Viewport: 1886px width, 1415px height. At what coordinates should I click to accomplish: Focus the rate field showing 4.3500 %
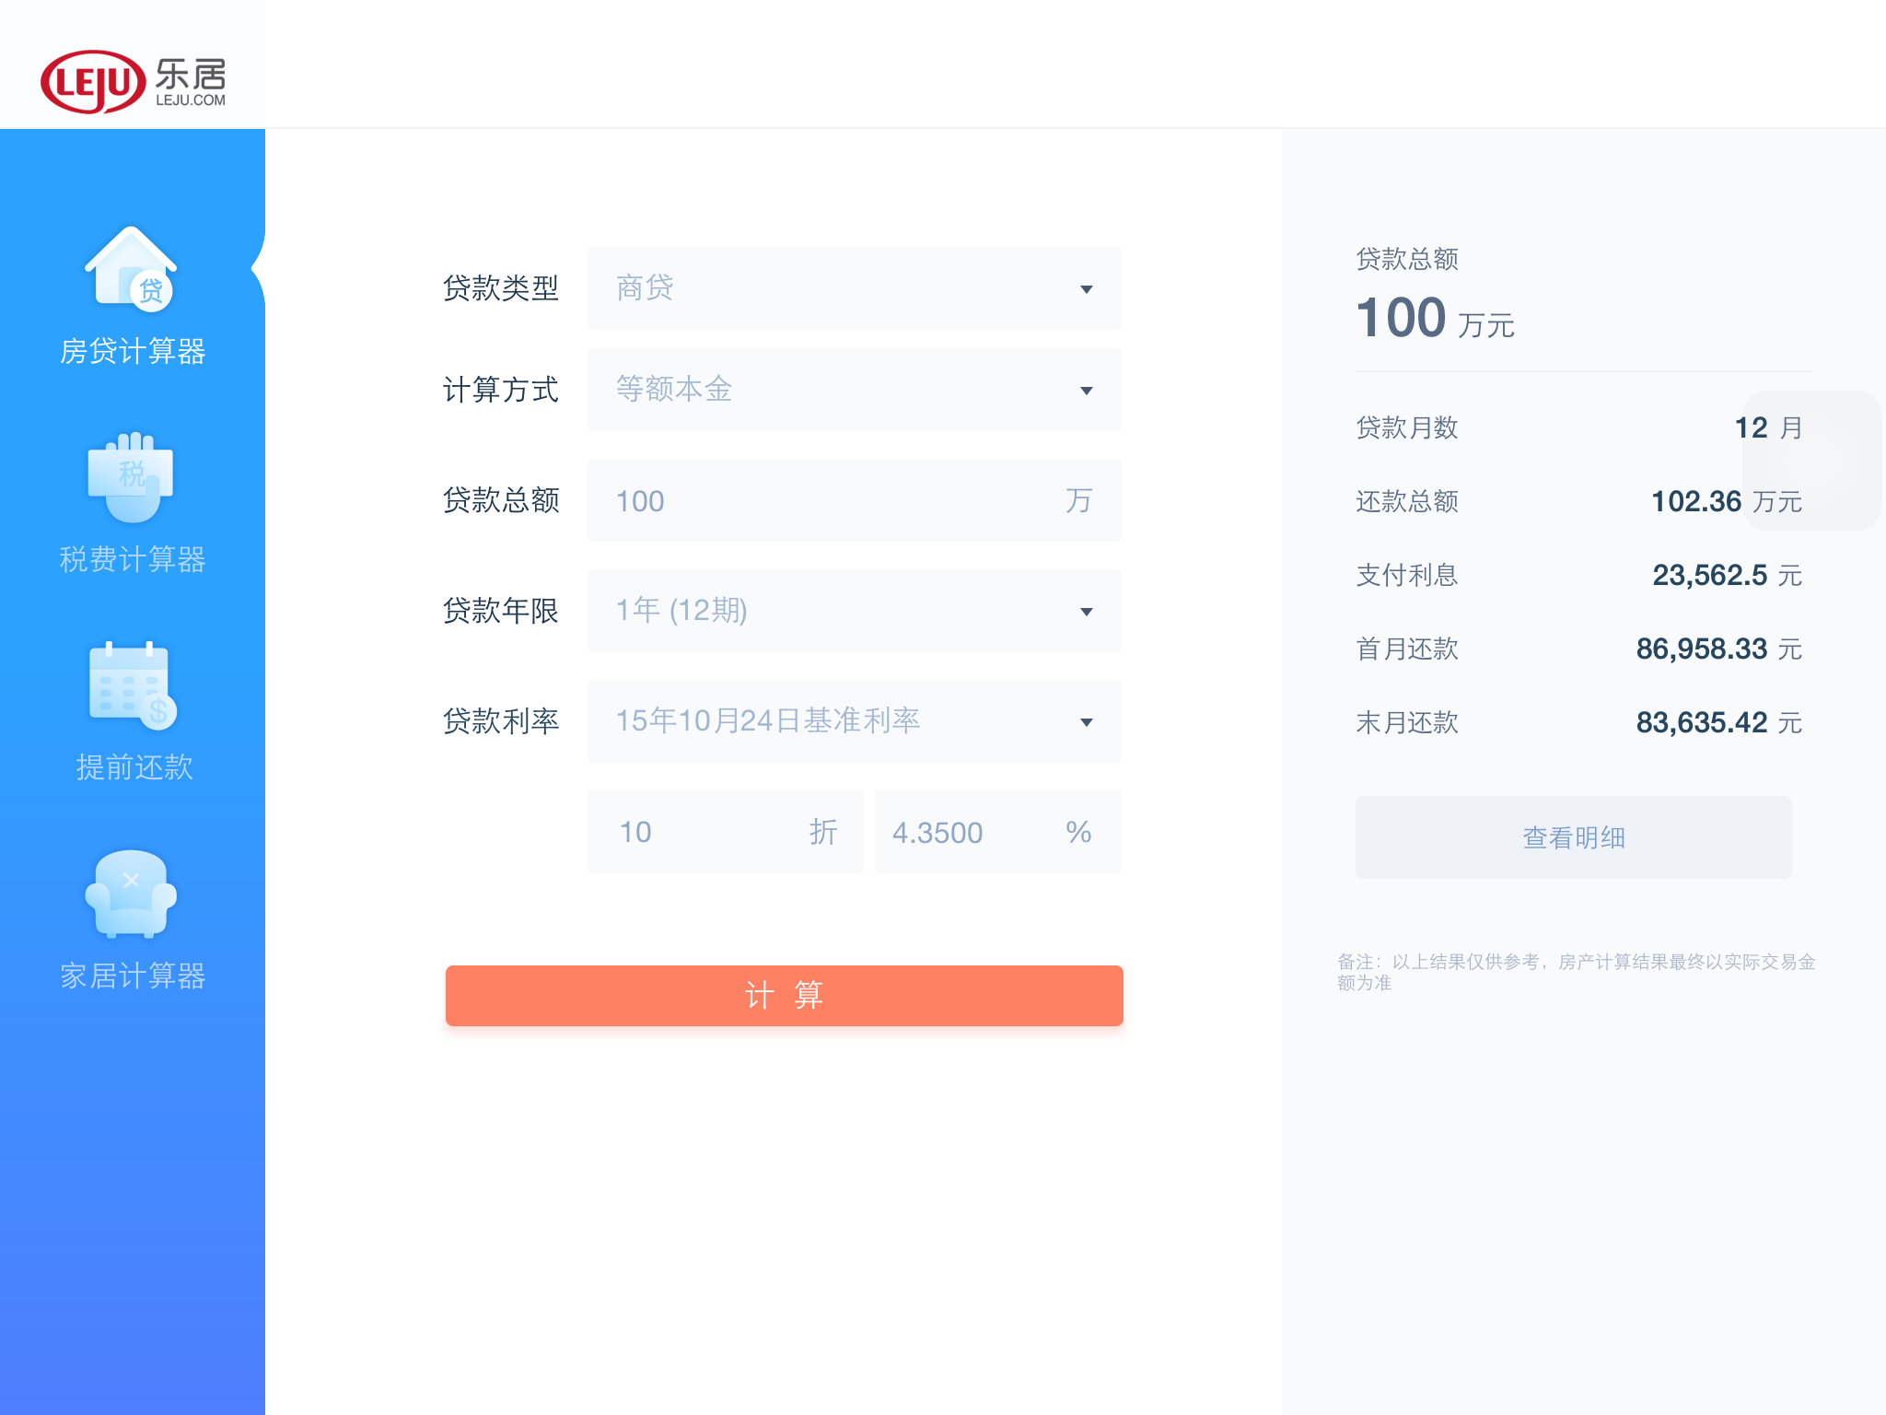[x=998, y=832]
